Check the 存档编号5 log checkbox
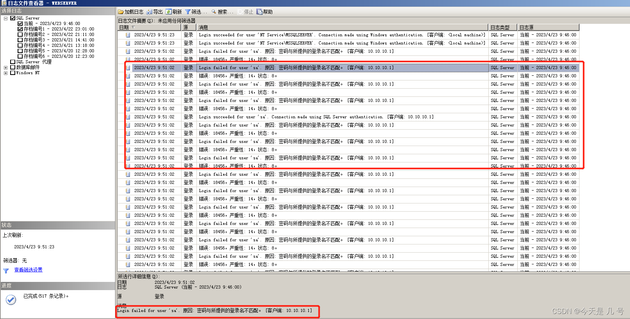The width and height of the screenshot is (630, 319). tap(20, 51)
